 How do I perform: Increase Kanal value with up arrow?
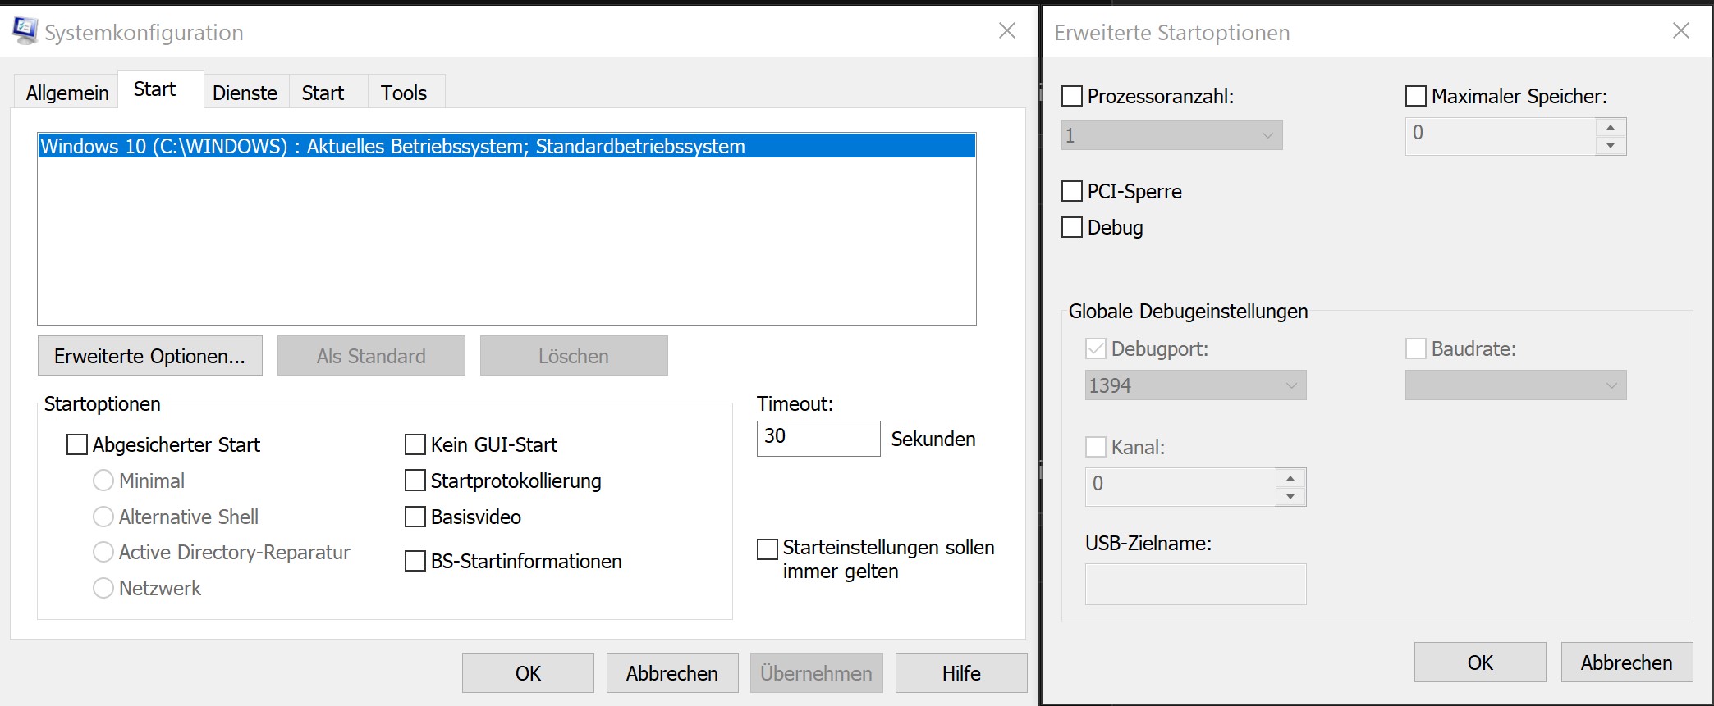pos(1290,478)
